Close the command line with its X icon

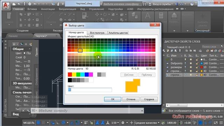point(23,111)
